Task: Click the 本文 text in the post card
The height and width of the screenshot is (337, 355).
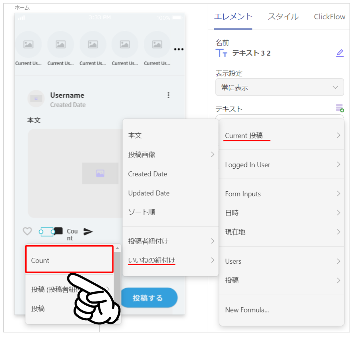Action: pos(34,120)
